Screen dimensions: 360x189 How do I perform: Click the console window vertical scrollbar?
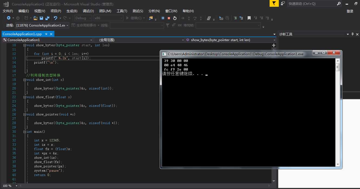338,112
